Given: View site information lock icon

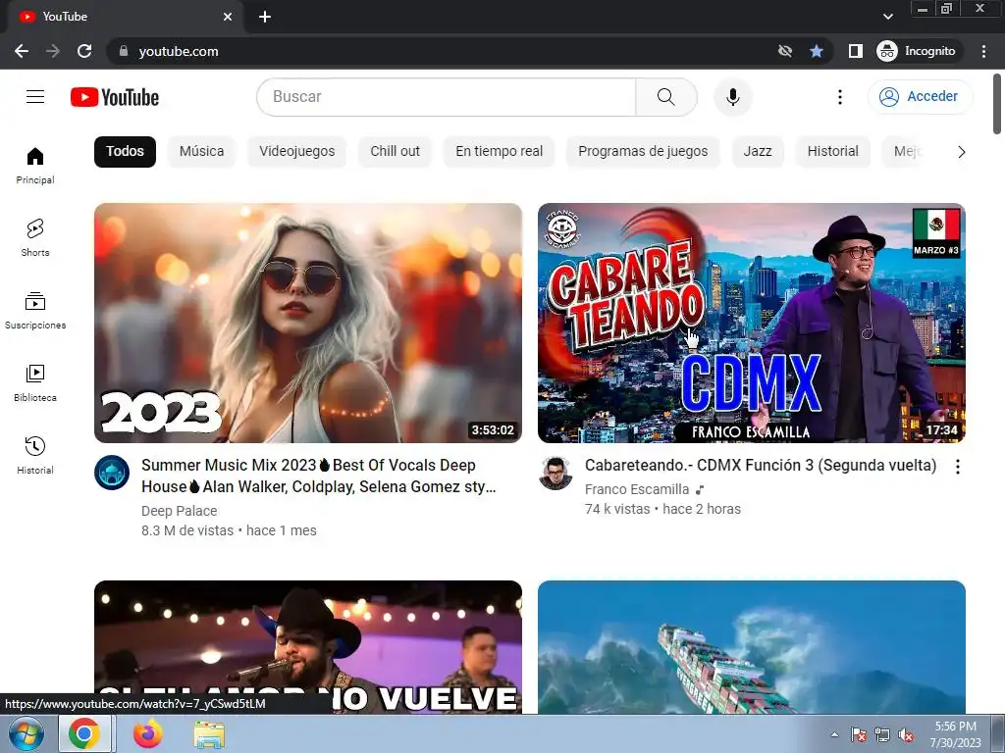Looking at the screenshot, I should 124,51.
